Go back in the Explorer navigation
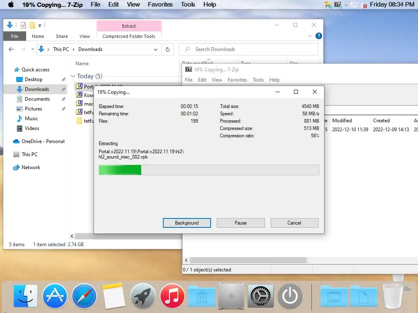Screen dimensions: 418x313 click(11, 49)
